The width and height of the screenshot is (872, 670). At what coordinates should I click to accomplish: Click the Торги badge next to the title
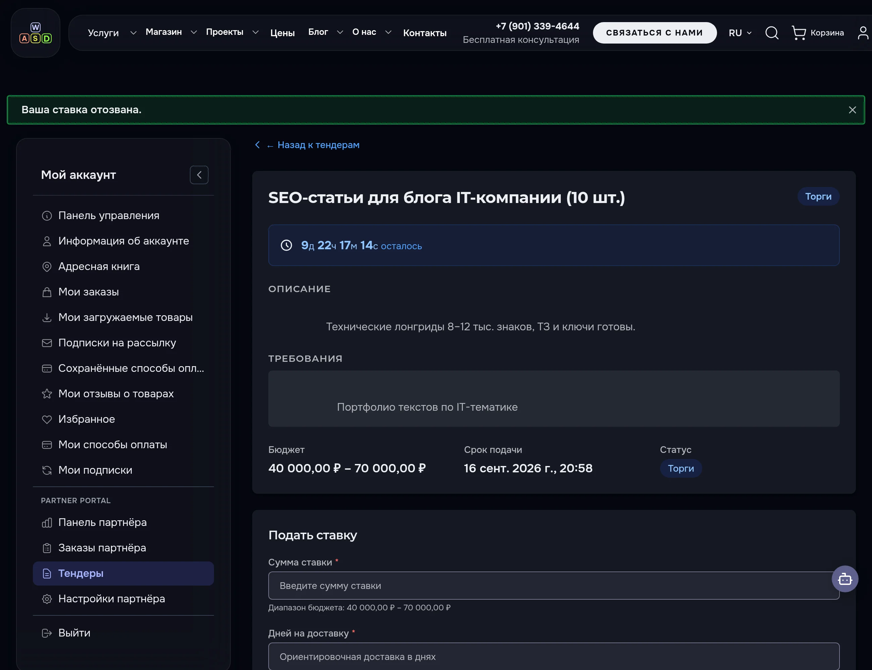coord(818,197)
